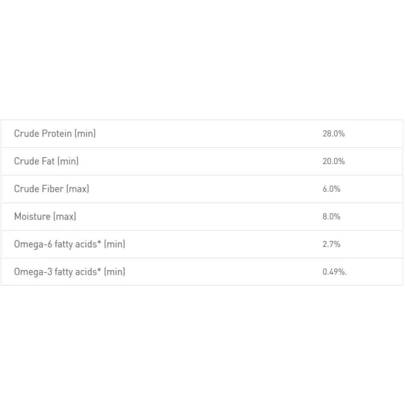This screenshot has height=405, width=405.
Task: Select the 2.7% Omega-6 value
Action: (331, 244)
